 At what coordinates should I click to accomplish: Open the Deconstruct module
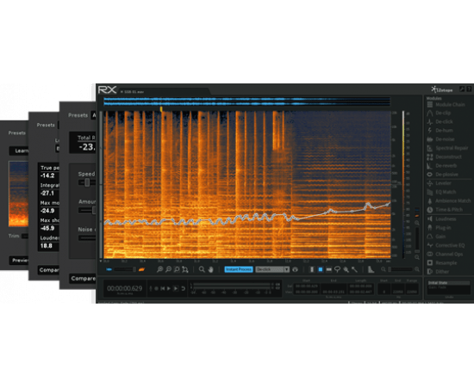(445, 157)
